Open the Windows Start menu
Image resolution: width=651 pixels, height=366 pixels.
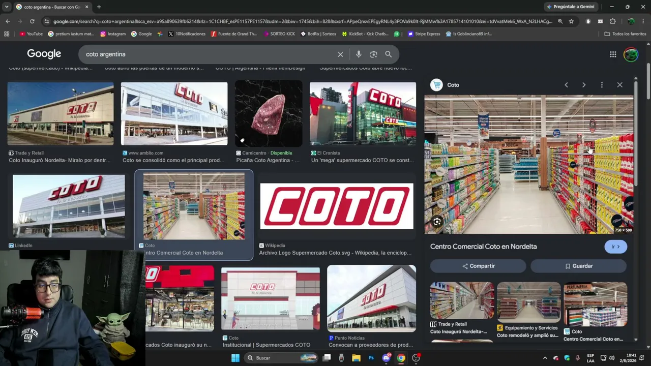(235, 358)
